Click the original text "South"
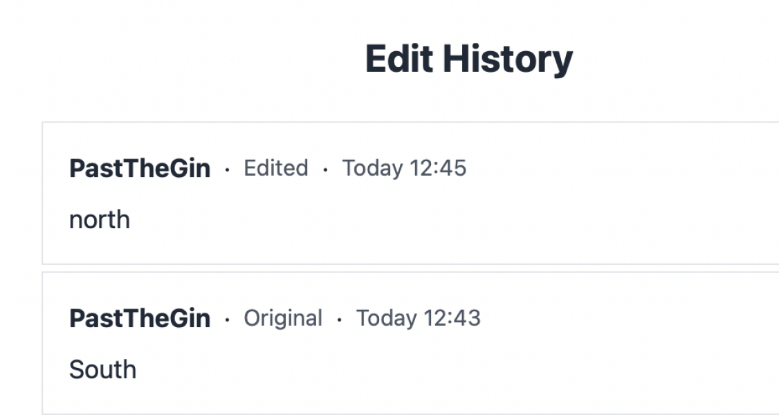Image resolution: width=779 pixels, height=415 pixels. click(102, 369)
